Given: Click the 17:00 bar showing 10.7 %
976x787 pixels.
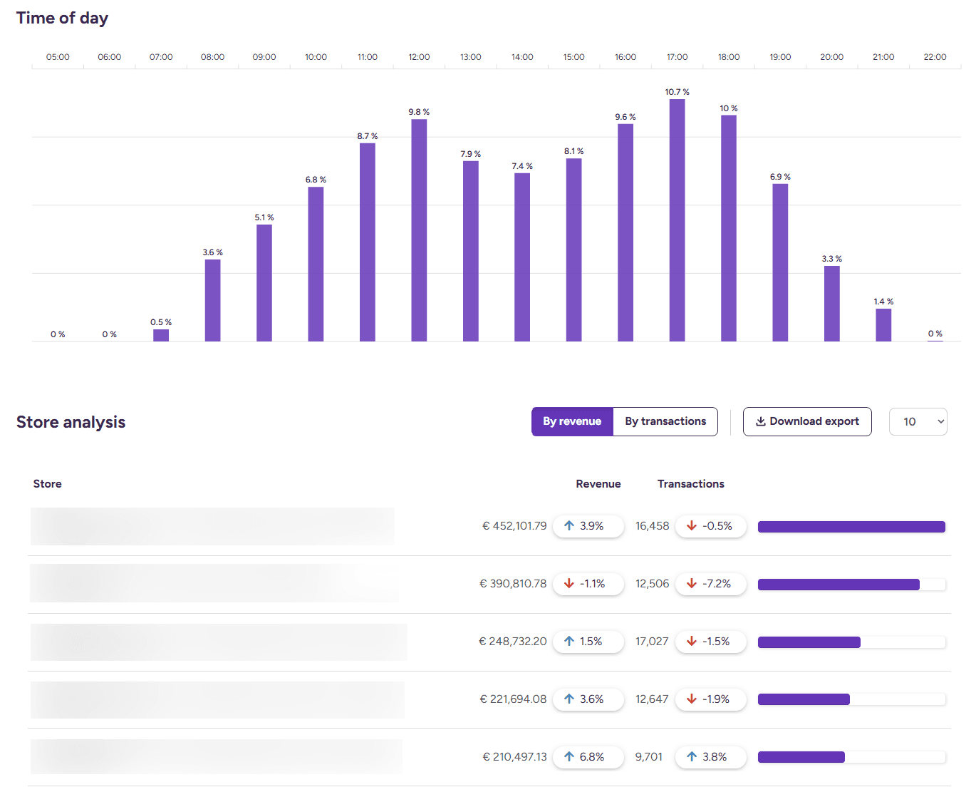Looking at the screenshot, I should tap(677, 220).
